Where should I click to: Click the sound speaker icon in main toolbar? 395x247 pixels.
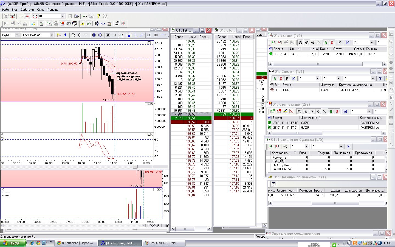(96, 24)
